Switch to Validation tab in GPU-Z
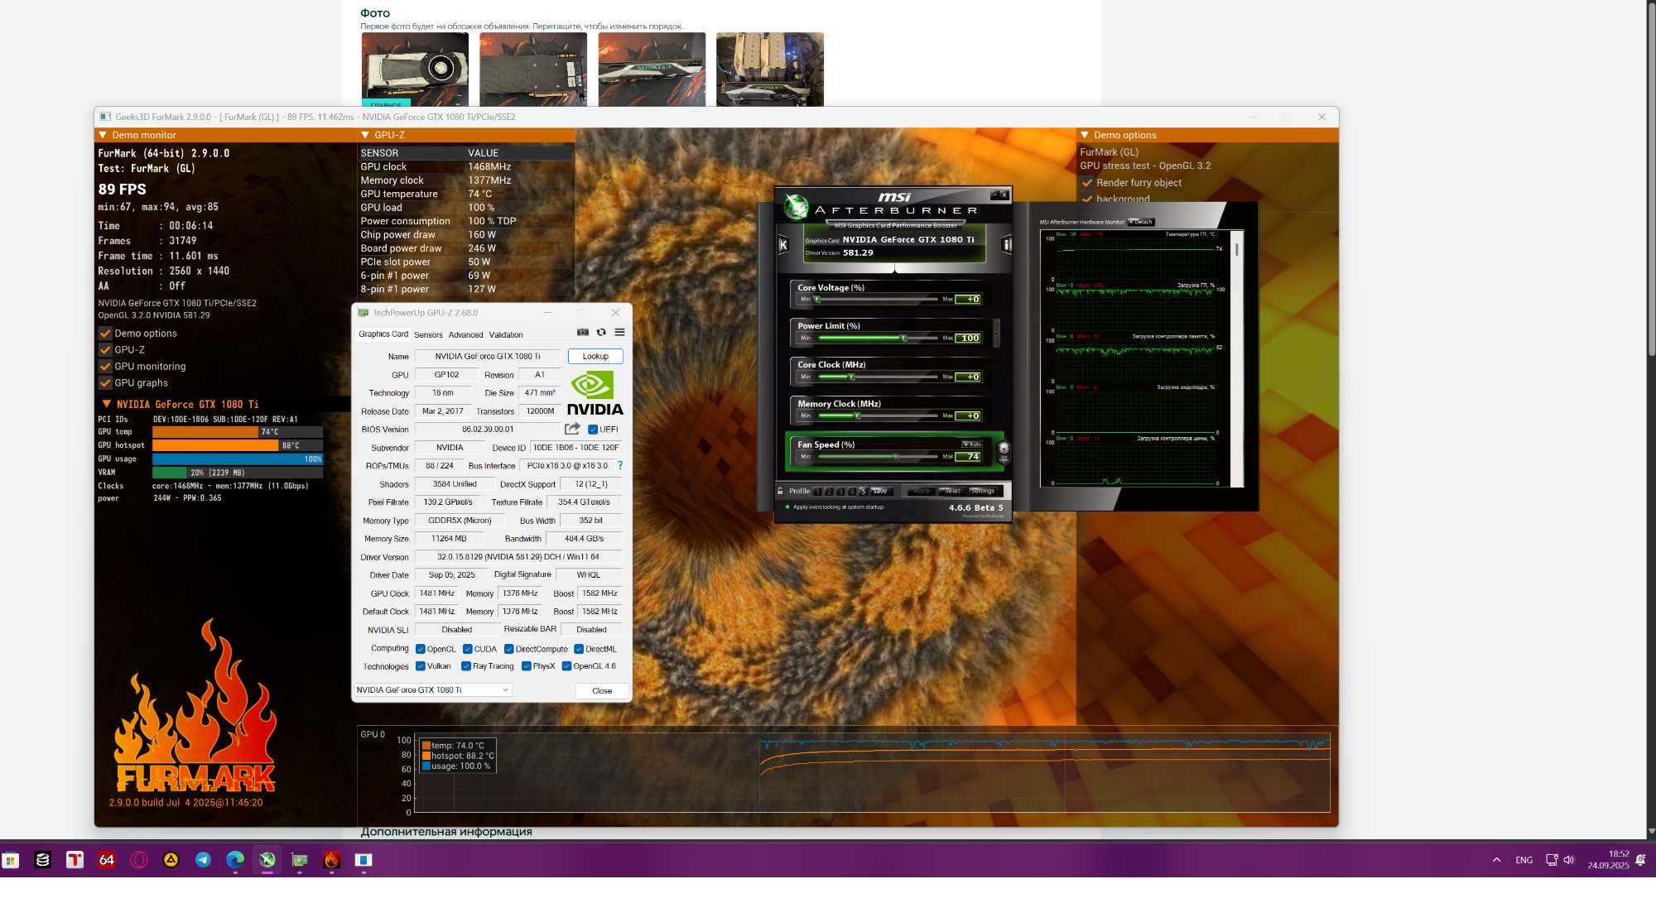Screen dimensions: 1656x903 coord(506,334)
